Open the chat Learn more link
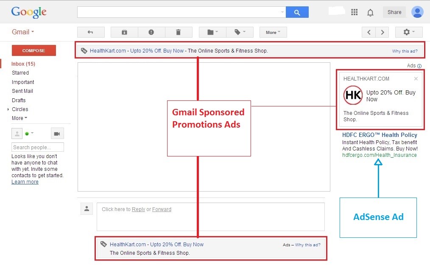The height and width of the screenshot is (270, 430). pos(25,182)
